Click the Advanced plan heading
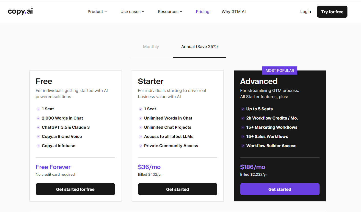Image resolution: width=361 pixels, height=212 pixels. (x=259, y=81)
